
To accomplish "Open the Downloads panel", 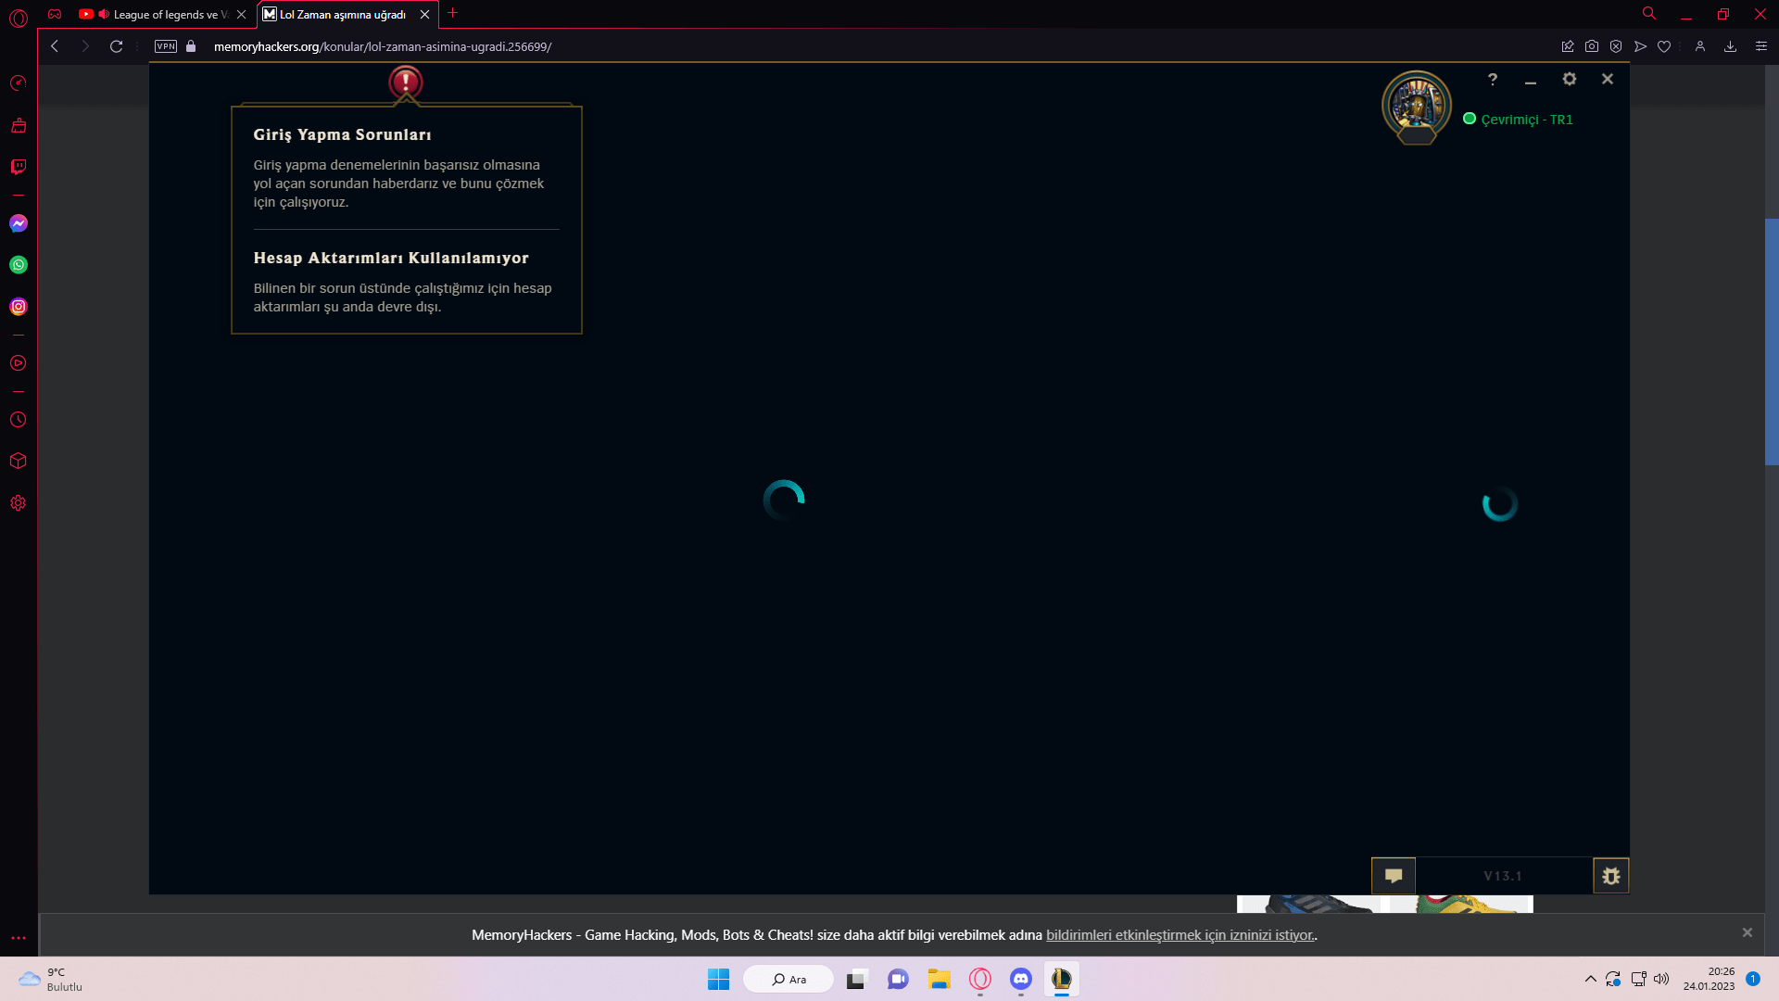I will point(1730,46).
